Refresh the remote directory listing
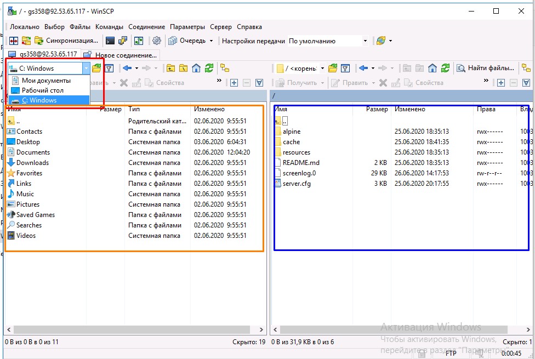This screenshot has width=535, height=359. [446, 69]
